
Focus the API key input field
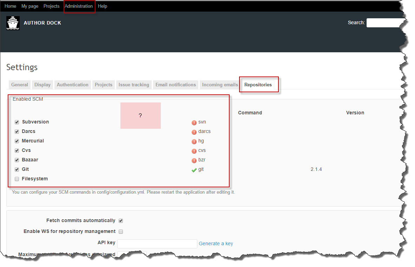157,244
